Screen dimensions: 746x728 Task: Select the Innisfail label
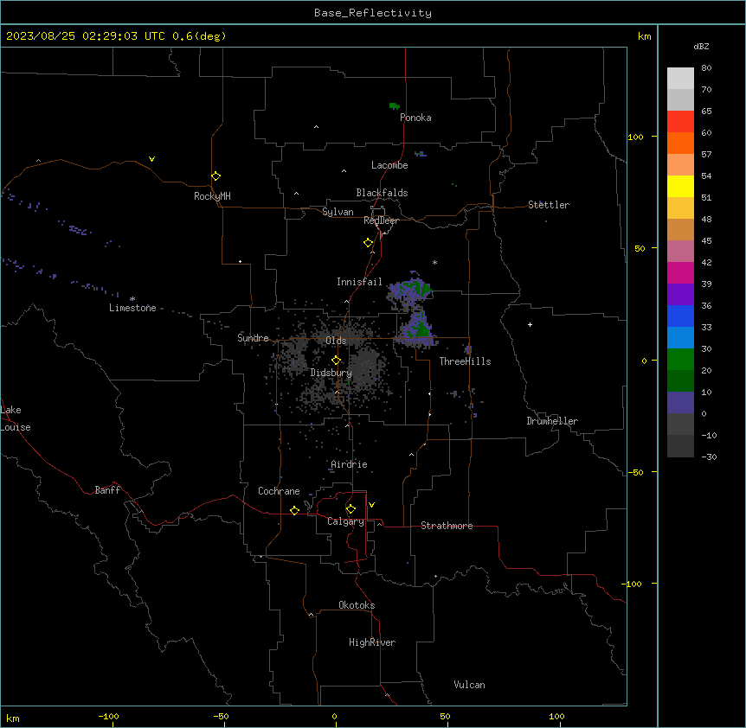tap(359, 282)
